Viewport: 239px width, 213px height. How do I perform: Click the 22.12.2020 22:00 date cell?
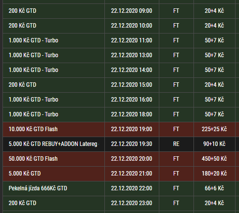(x=132, y=188)
